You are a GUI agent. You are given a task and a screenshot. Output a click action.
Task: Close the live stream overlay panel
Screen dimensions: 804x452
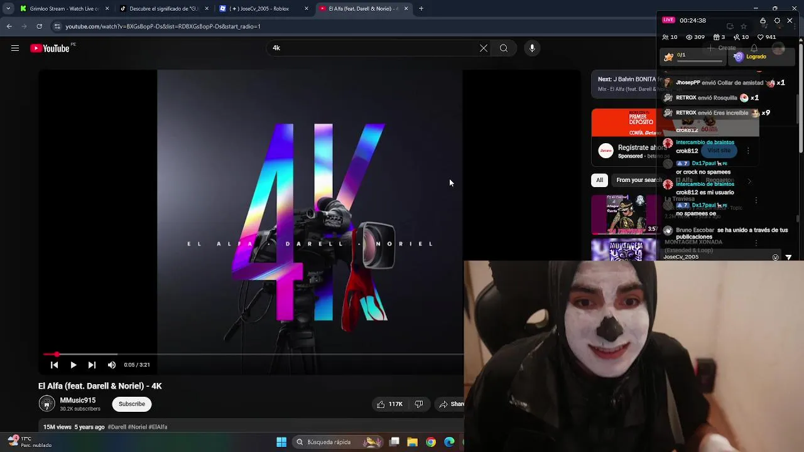tap(790, 21)
